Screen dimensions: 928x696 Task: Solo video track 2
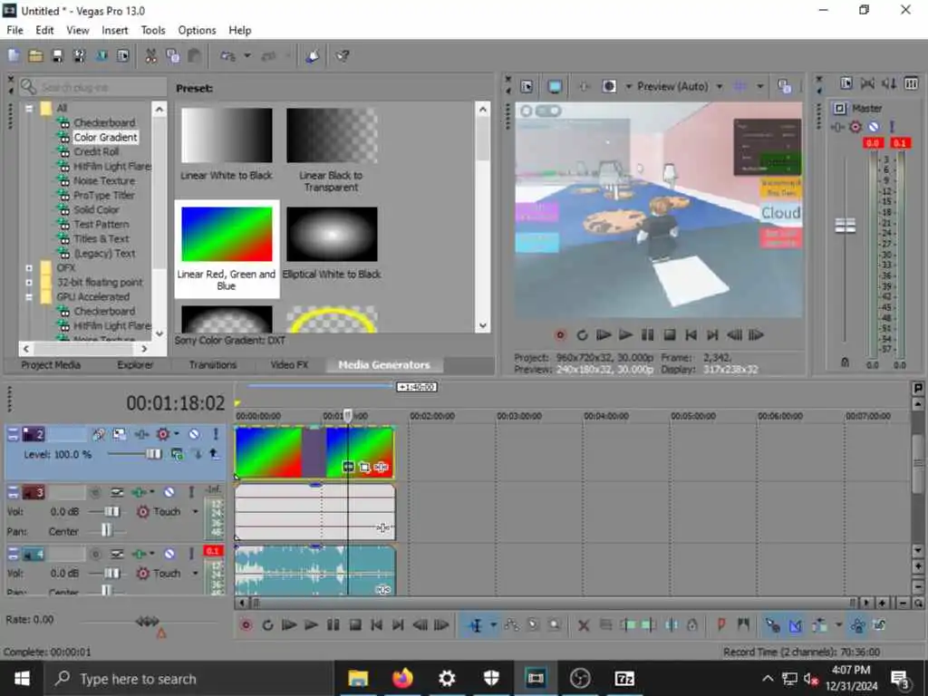coord(216,434)
